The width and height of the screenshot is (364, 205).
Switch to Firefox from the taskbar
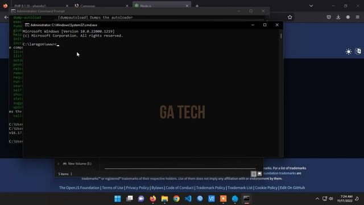153,199
